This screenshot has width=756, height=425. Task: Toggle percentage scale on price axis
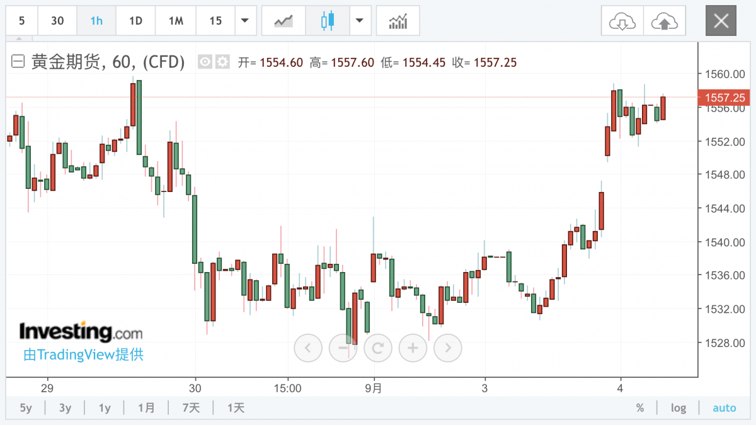tap(640, 408)
